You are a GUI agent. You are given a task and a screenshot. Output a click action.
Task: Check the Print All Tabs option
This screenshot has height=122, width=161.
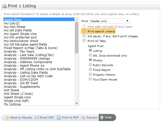pos(84,41)
